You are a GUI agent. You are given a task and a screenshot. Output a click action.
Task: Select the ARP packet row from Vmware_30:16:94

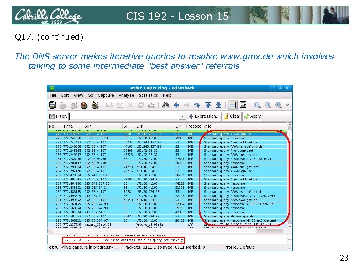pos(167,225)
